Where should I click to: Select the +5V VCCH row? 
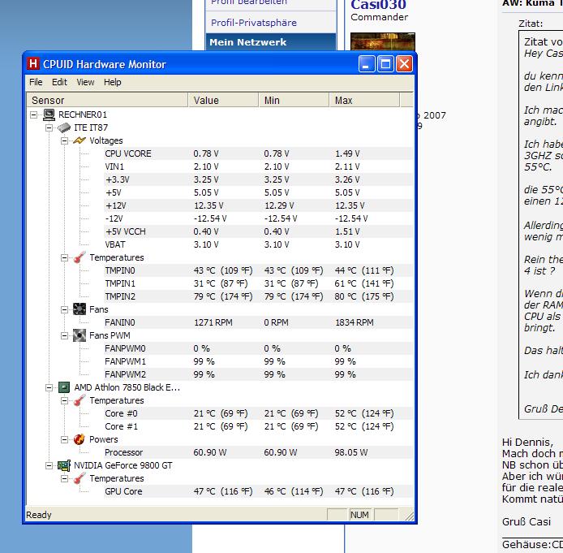[258, 231]
